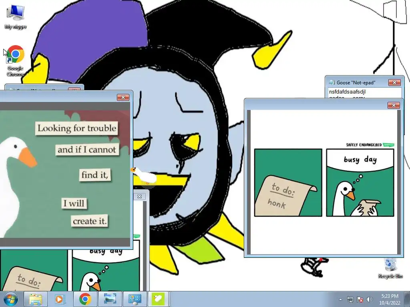The height and width of the screenshot is (307, 410).
Task: Open the Control Panel taskbar button
Action: click(135, 299)
